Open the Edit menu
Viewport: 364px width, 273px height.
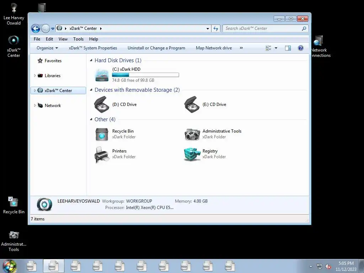(49, 39)
